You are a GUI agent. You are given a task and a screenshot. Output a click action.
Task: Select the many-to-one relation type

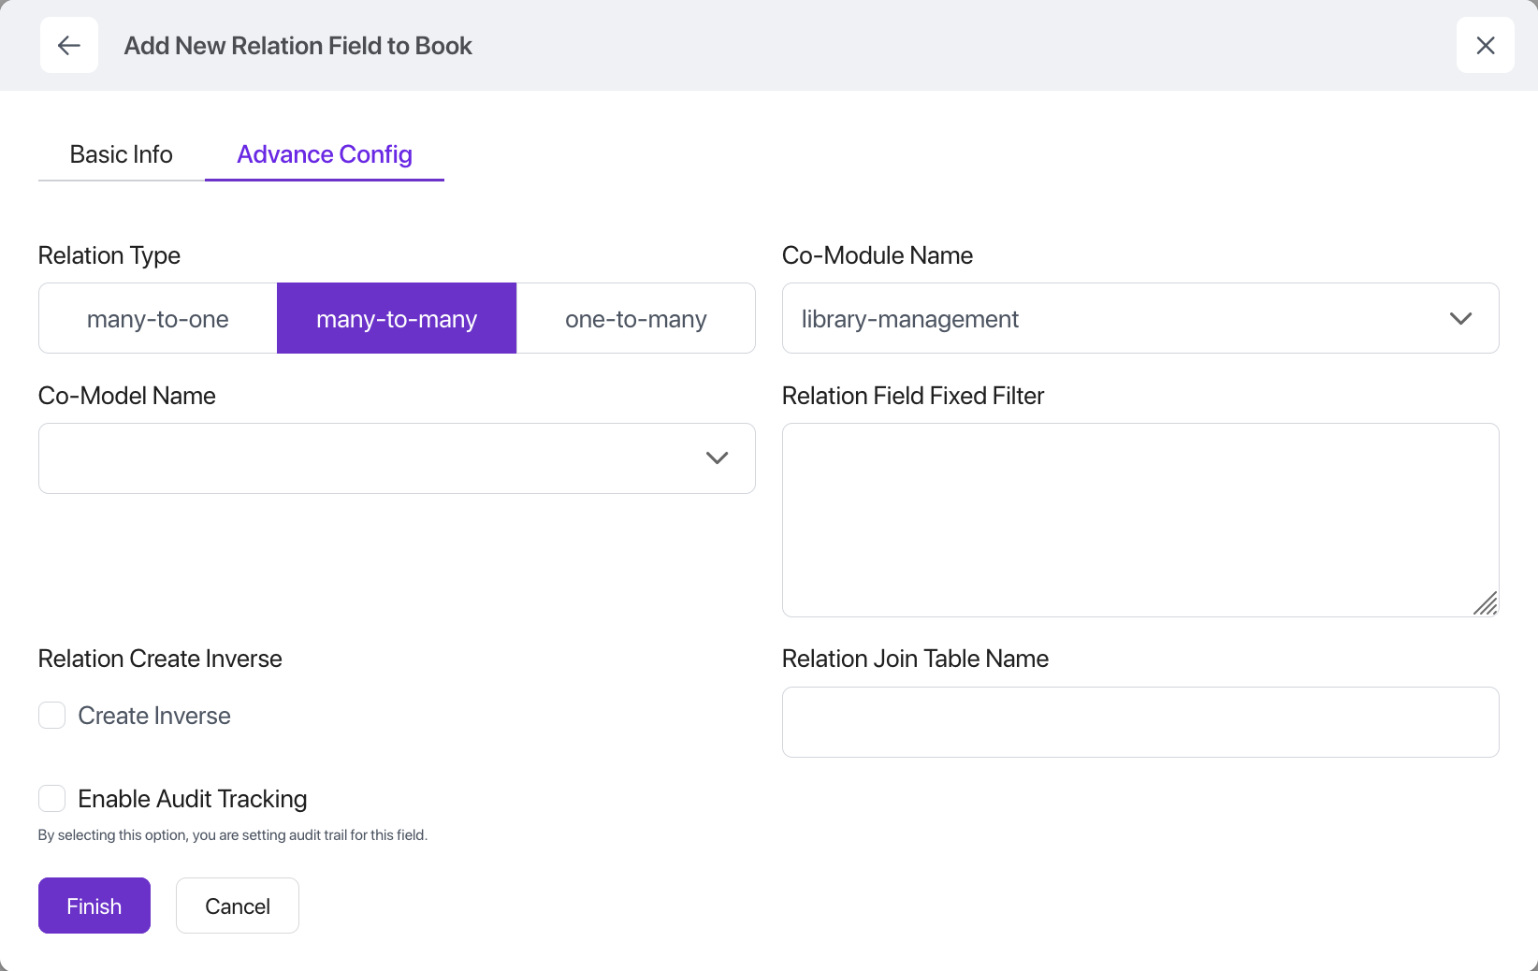[x=158, y=319]
